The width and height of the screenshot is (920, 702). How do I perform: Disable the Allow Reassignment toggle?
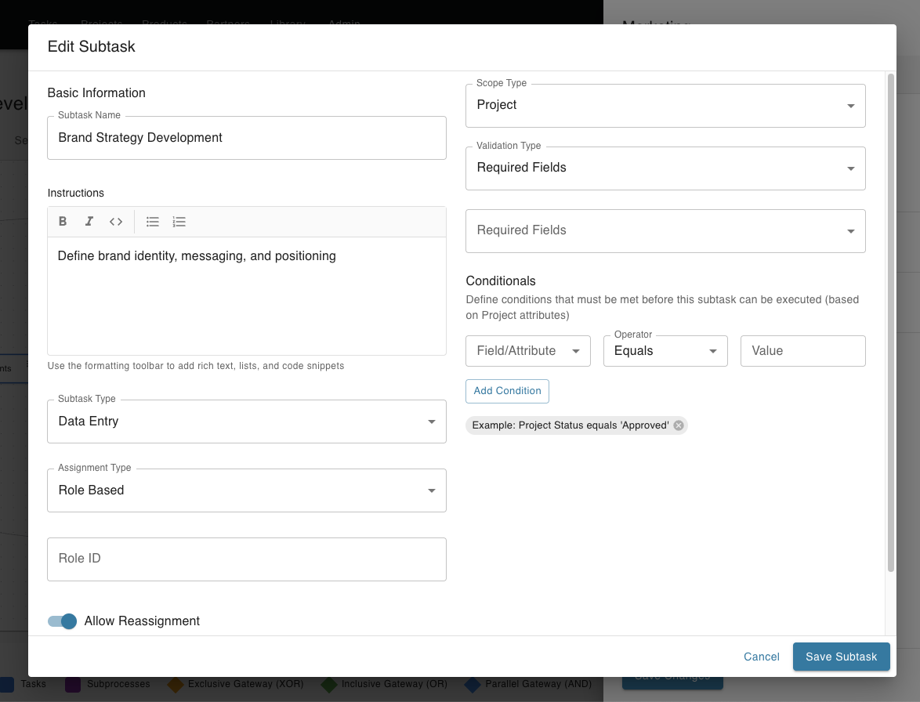61,621
